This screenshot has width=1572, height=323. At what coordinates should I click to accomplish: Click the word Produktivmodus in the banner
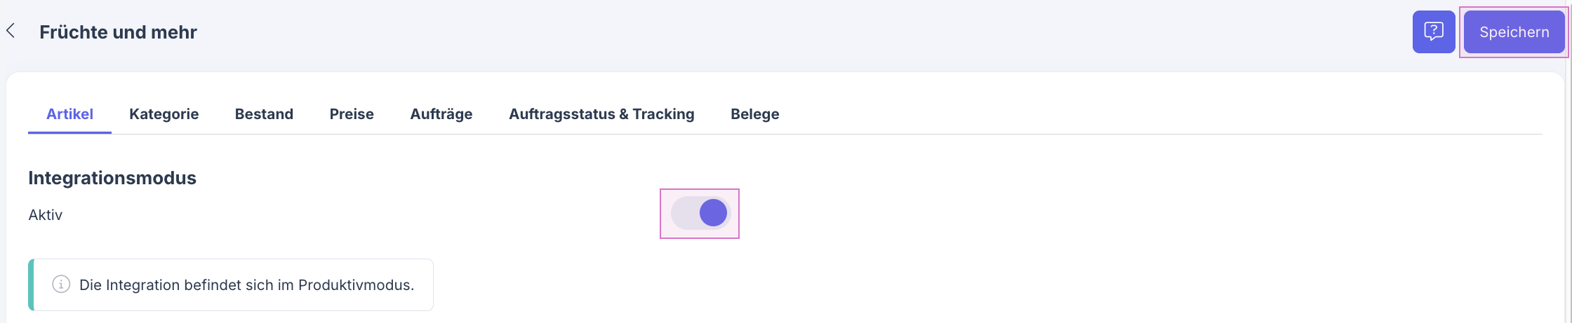tap(355, 285)
